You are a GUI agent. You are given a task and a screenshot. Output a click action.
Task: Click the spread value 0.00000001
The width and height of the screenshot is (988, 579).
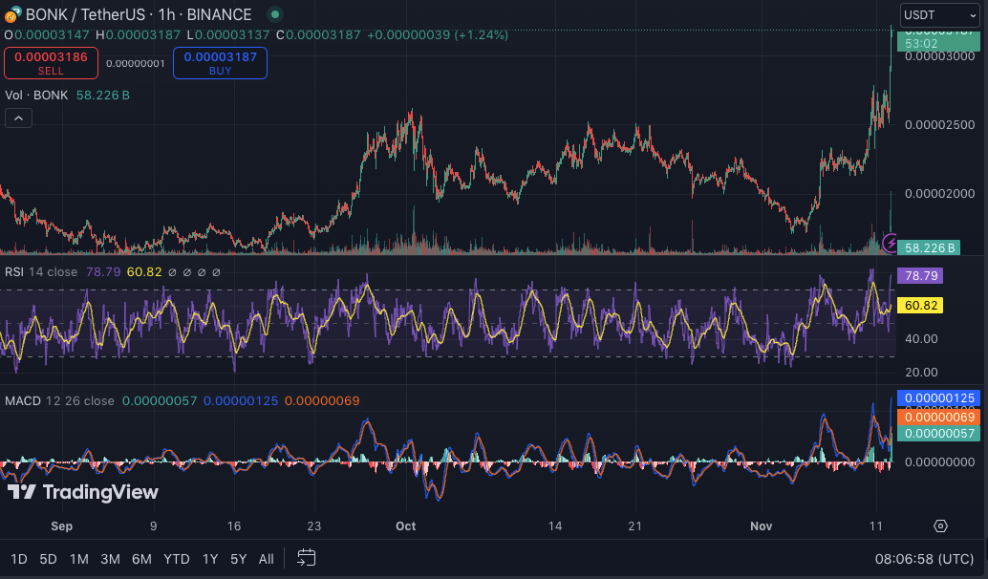[136, 64]
